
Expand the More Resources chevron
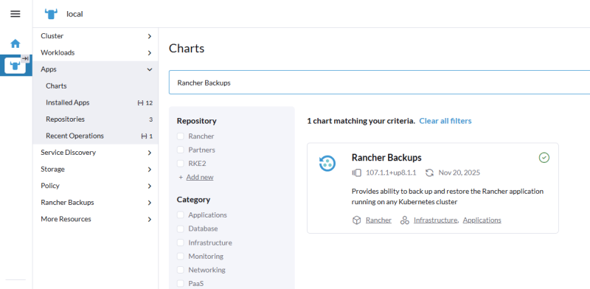pos(150,220)
